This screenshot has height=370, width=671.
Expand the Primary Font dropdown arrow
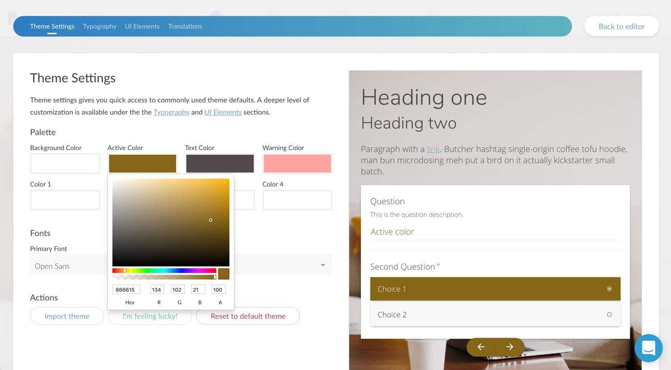323,265
